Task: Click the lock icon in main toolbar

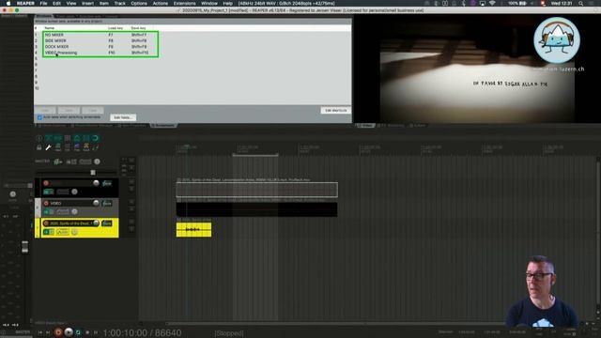Action: (x=39, y=147)
